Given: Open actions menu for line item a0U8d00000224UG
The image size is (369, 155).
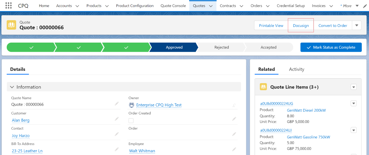Looking at the screenshot, I should [354, 103].
